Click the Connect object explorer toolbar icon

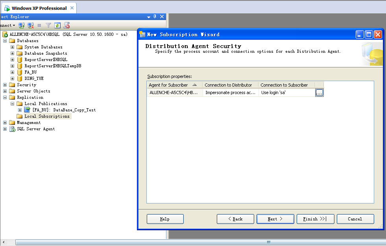(21, 25)
